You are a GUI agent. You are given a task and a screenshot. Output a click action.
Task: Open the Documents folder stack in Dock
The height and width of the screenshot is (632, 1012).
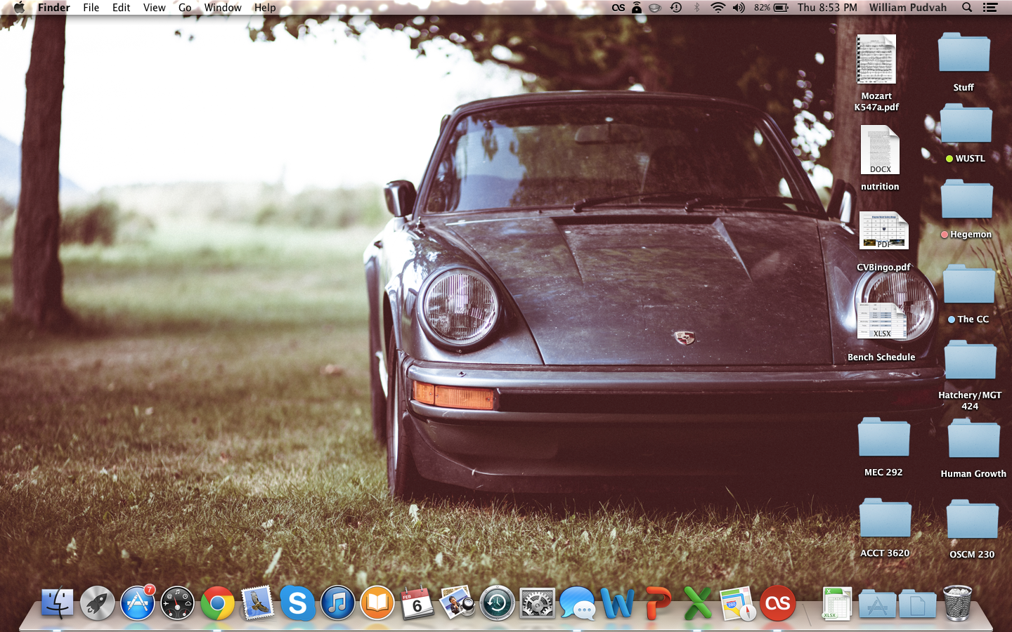tap(917, 605)
